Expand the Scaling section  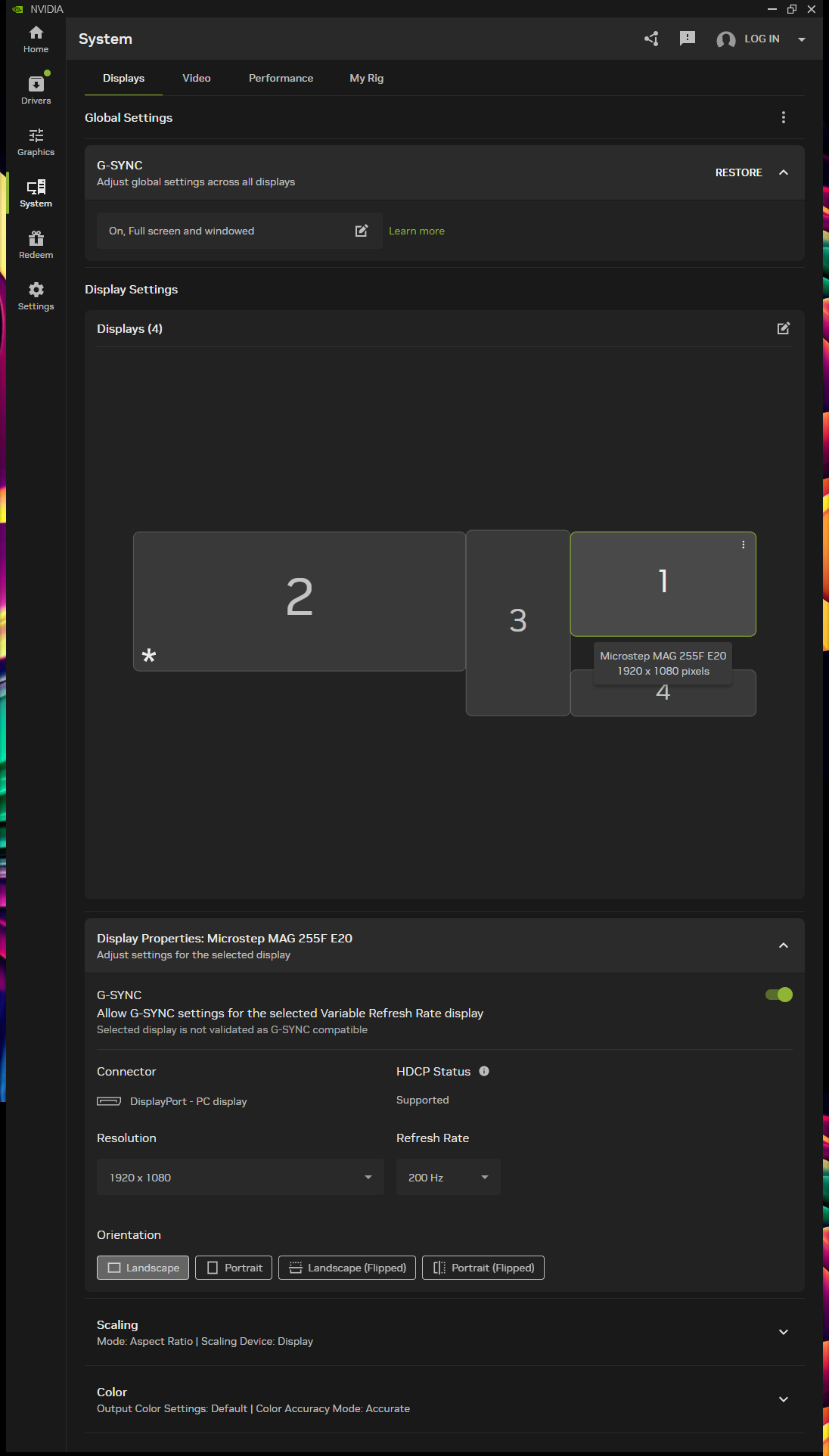(784, 1332)
